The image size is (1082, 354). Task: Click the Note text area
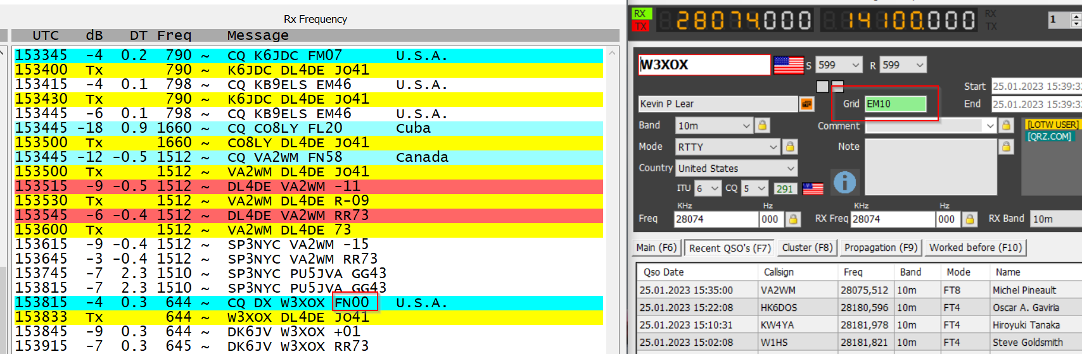(931, 166)
